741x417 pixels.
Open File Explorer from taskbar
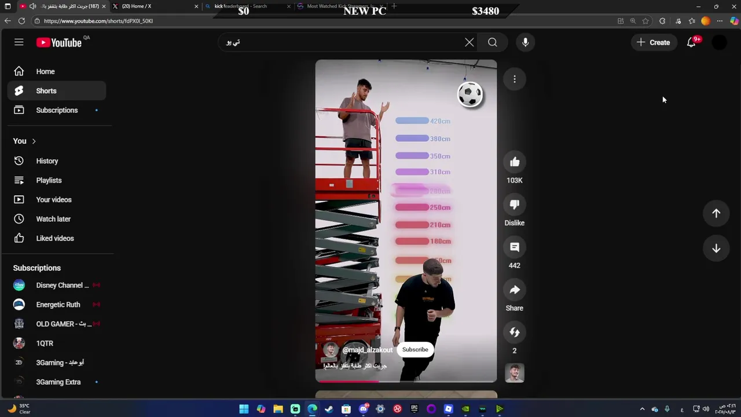pyautogui.click(x=278, y=409)
